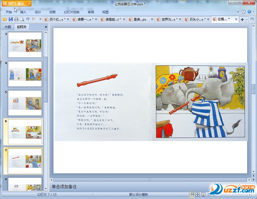Screen dimensions: 257x199
Task: Click the Redo arrow icon
Action: 33,19
